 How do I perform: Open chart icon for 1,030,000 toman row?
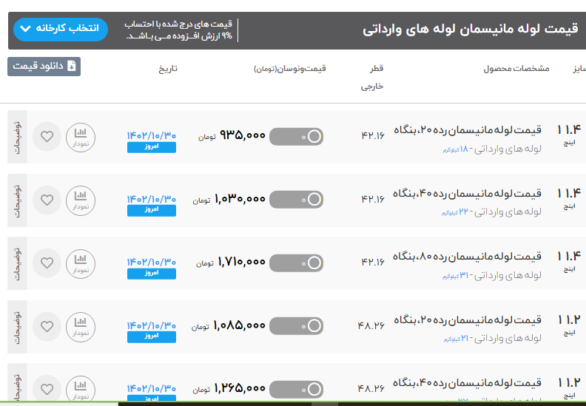81,200
